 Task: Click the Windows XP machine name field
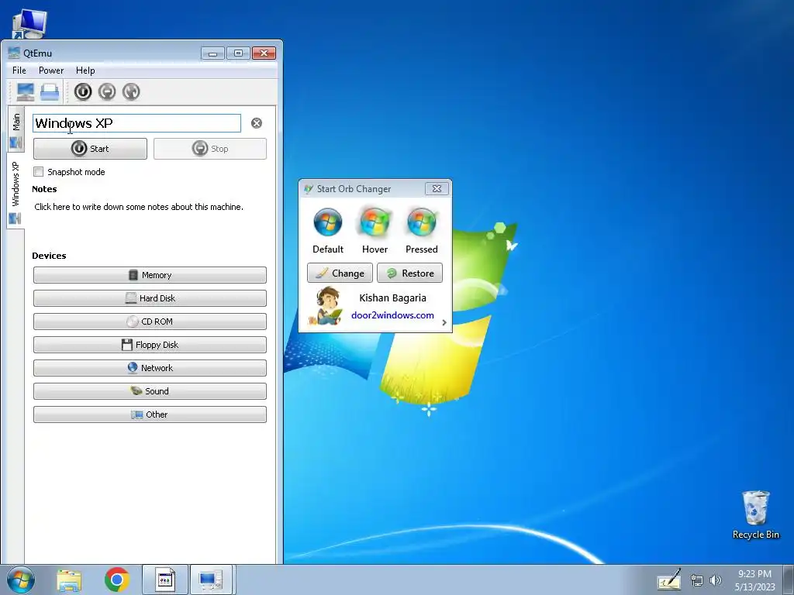[x=136, y=123]
